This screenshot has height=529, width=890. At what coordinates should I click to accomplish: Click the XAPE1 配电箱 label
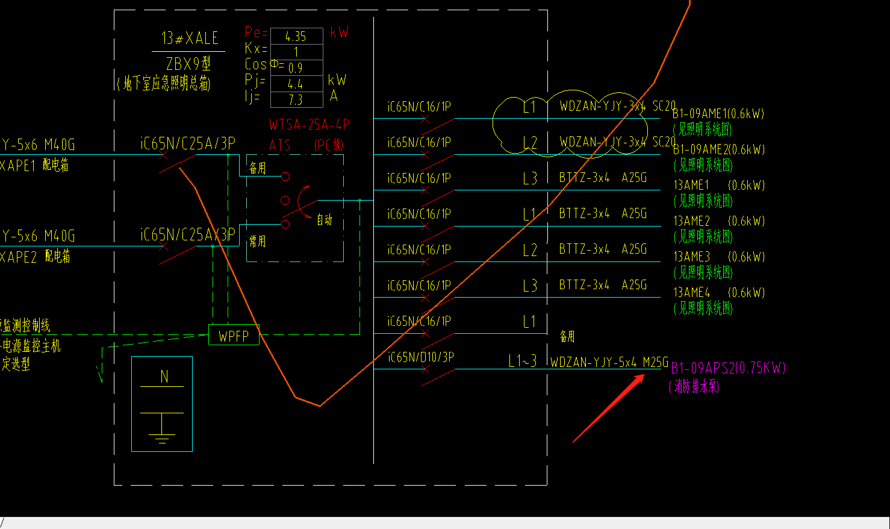pos(34,165)
